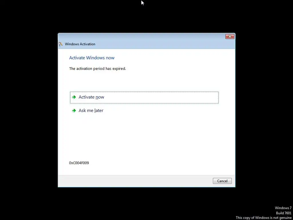Click green arrow beside Activate now

click(74, 97)
